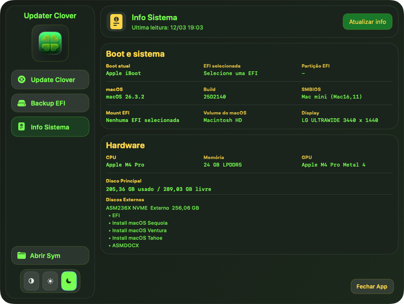
Task: Click the disk usage 205,36 GB usado value
Action: click(x=159, y=189)
